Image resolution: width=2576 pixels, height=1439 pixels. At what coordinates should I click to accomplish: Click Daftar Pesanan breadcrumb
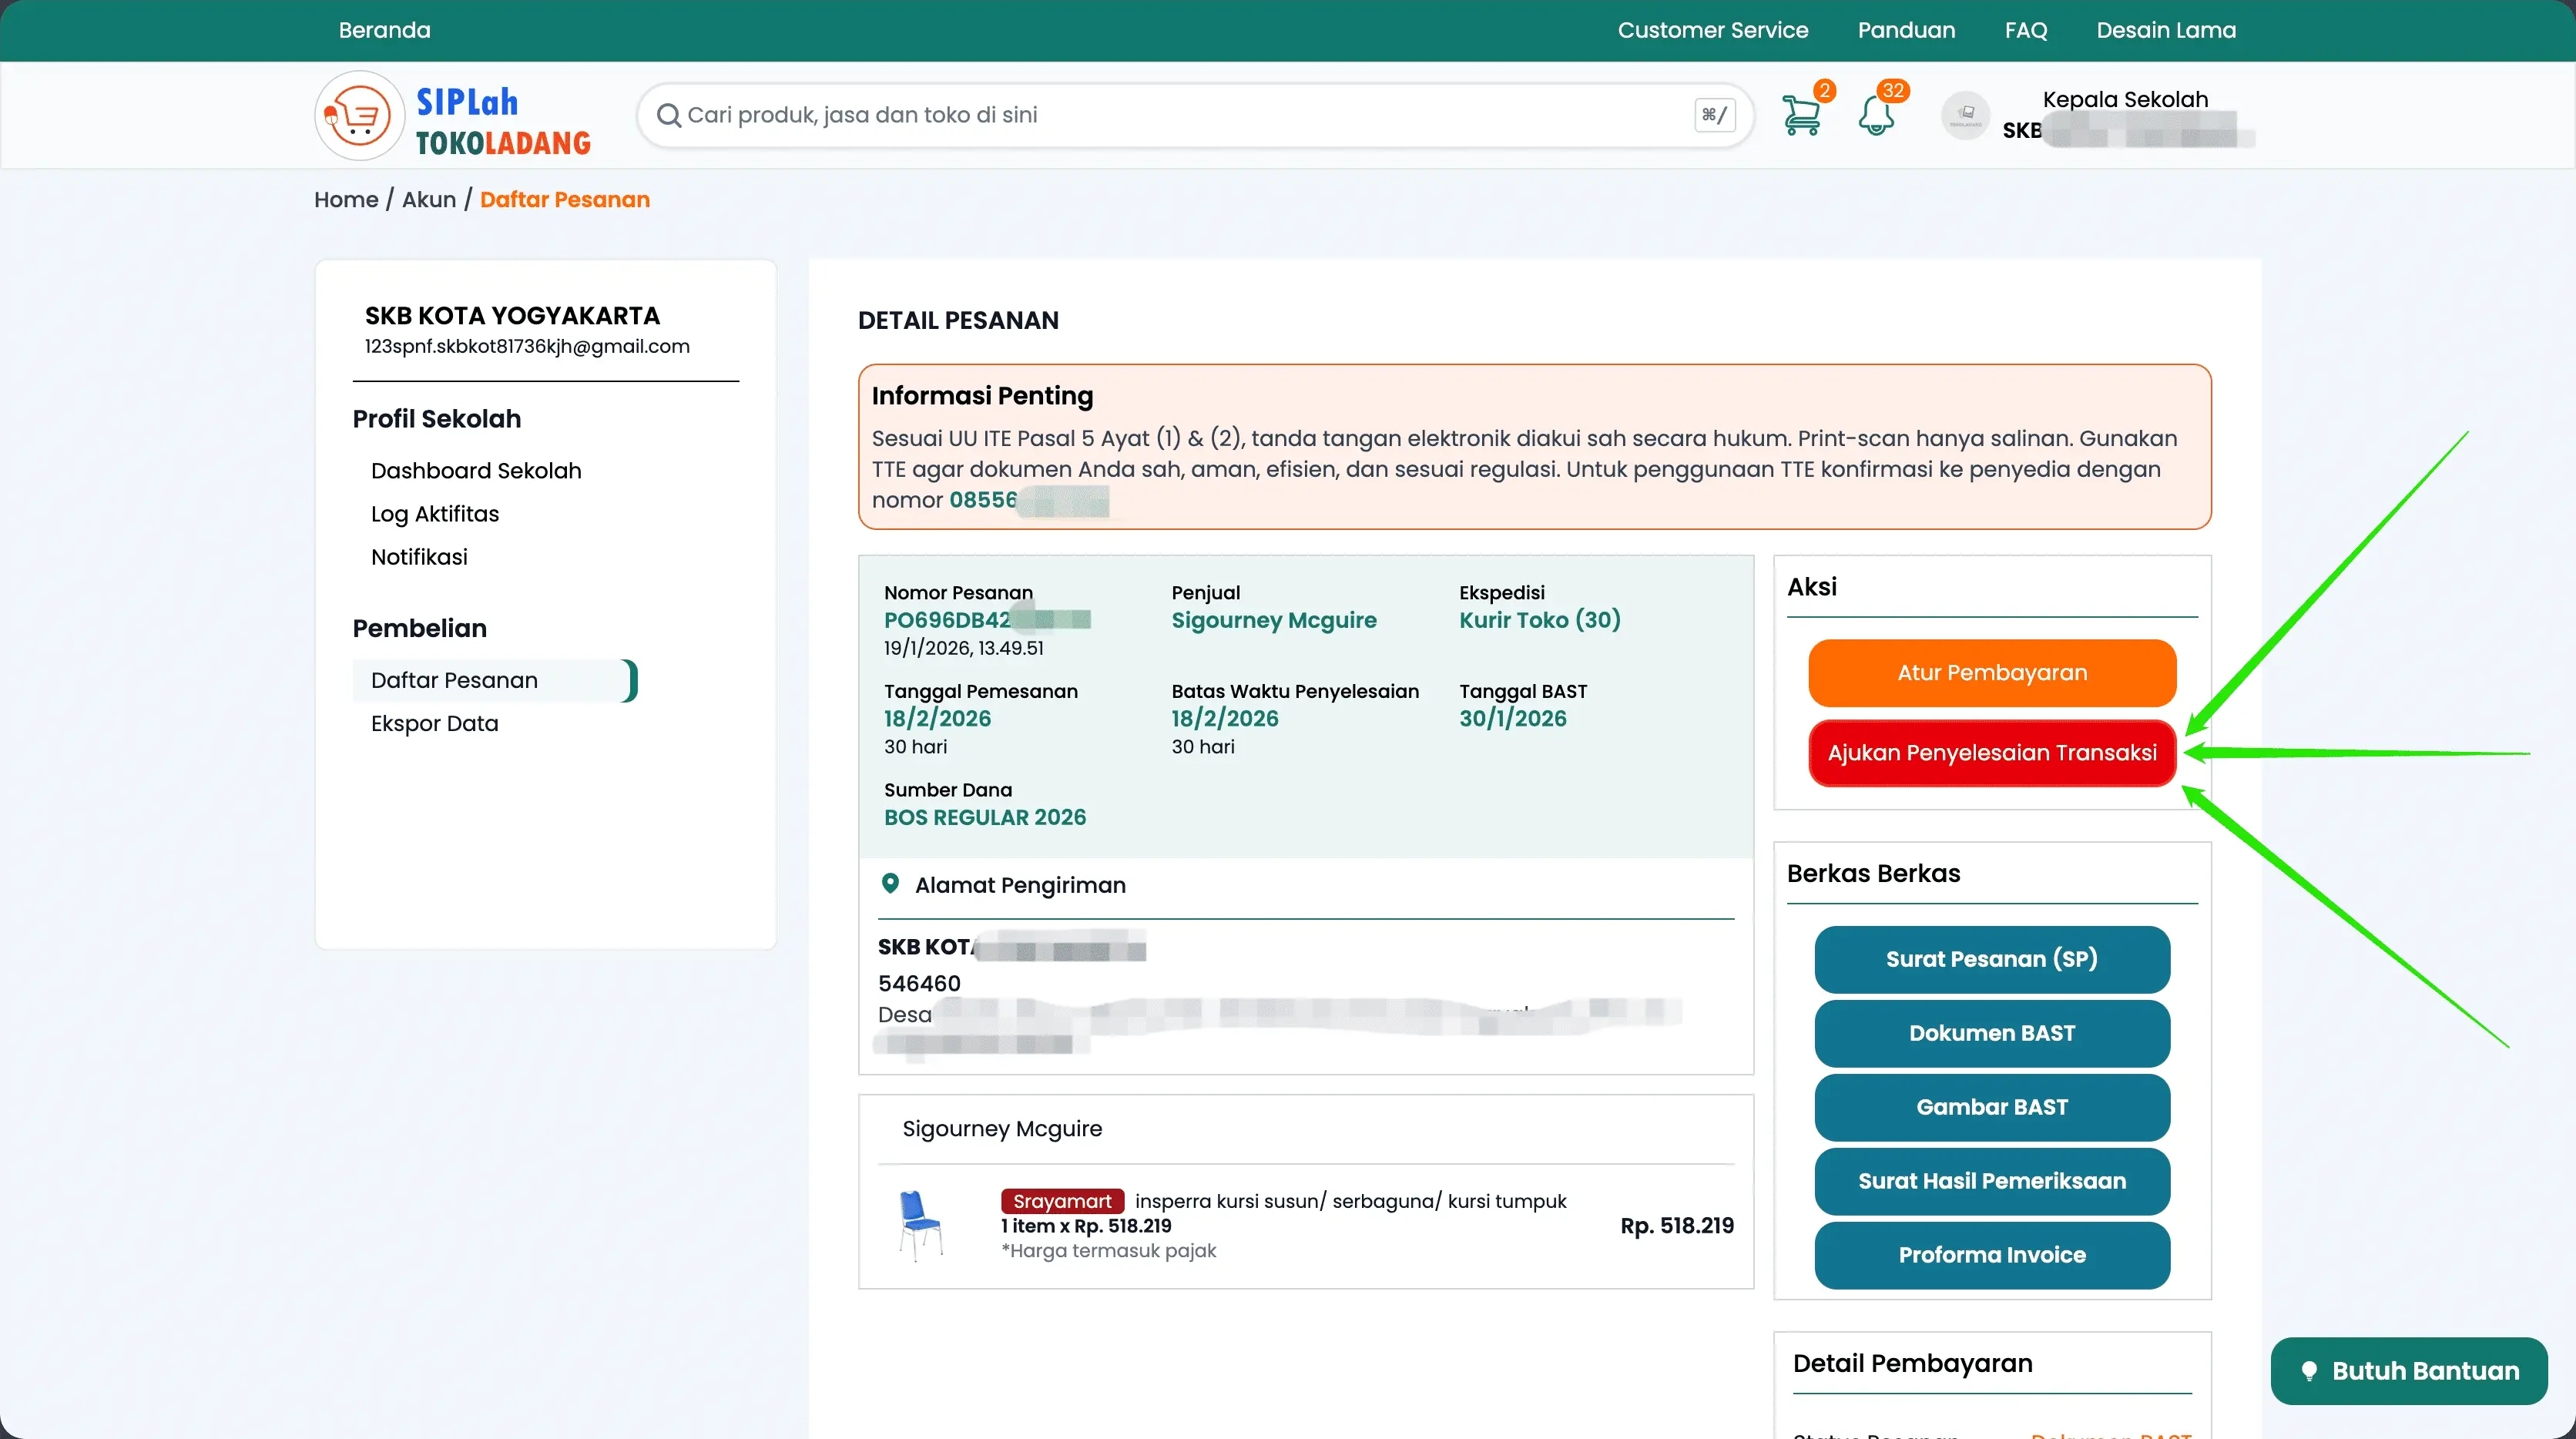[x=565, y=199]
